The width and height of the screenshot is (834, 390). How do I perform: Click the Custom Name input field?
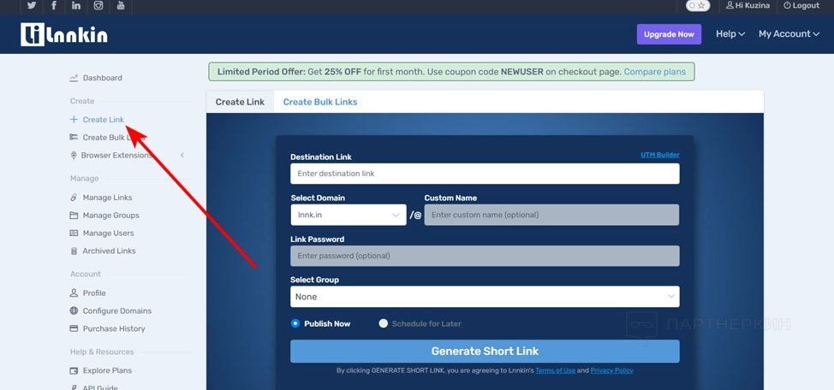pos(551,216)
